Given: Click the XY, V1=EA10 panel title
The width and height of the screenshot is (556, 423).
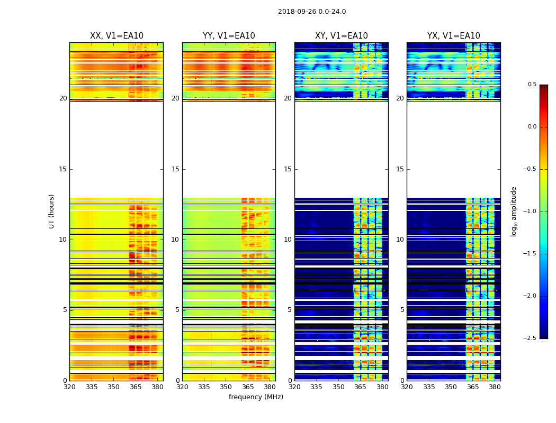Looking at the screenshot, I should click(342, 36).
